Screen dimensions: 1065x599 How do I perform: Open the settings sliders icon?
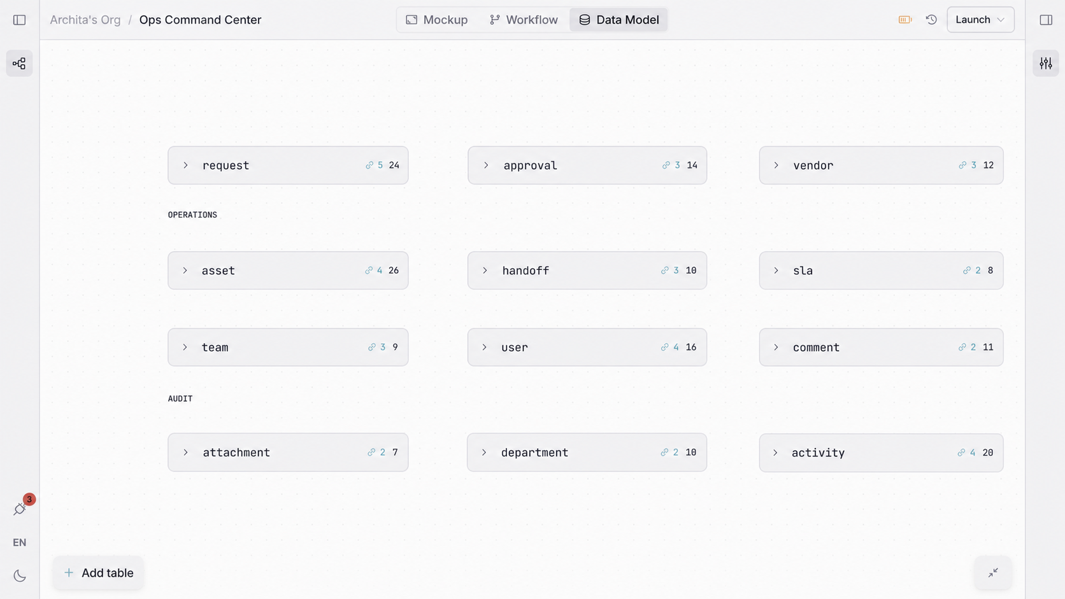click(x=1046, y=63)
